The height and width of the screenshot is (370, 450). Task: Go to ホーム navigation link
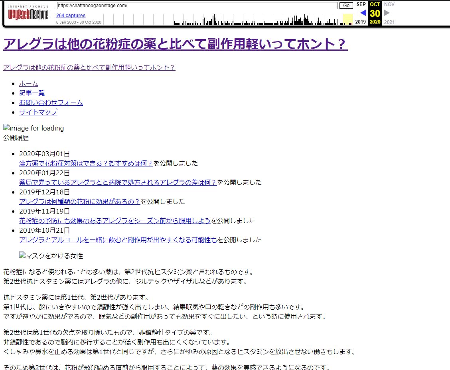click(29, 83)
